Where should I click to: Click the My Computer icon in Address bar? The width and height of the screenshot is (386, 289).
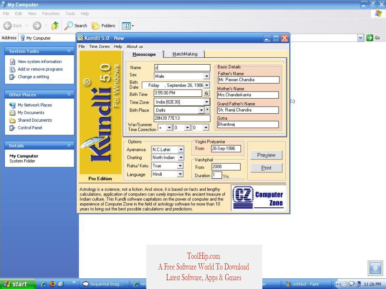click(x=23, y=38)
